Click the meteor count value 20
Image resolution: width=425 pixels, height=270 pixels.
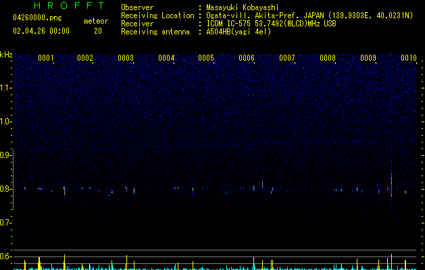coord(98,31)
